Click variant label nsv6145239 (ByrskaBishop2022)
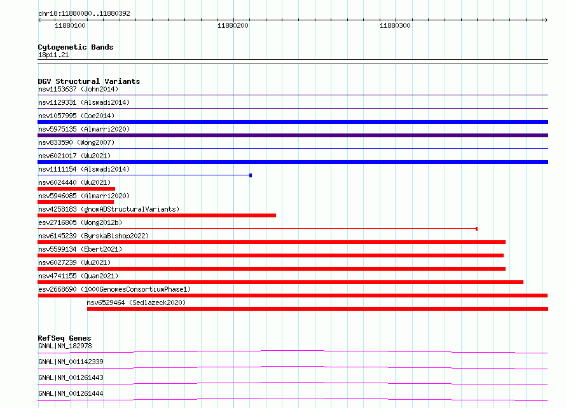566x408 pixels. click(x=93, y=236)
